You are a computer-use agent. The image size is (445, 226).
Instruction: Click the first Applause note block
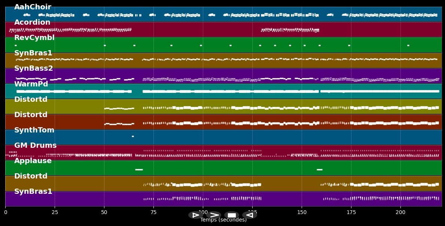[139, 169]
